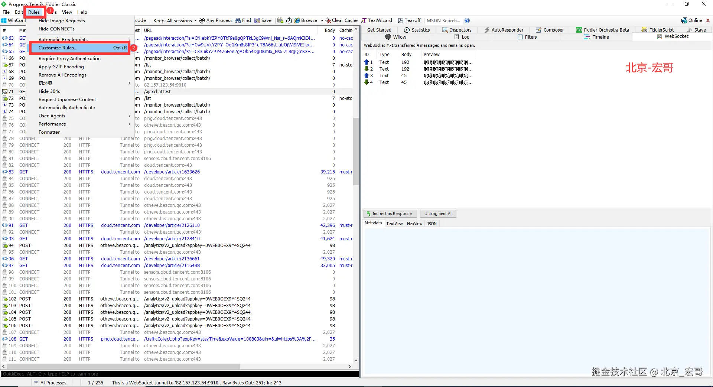Click the blue help question-mark icon
Image resolution: width=713 pixels, height=387 pixels.
(x=467, y=20)
